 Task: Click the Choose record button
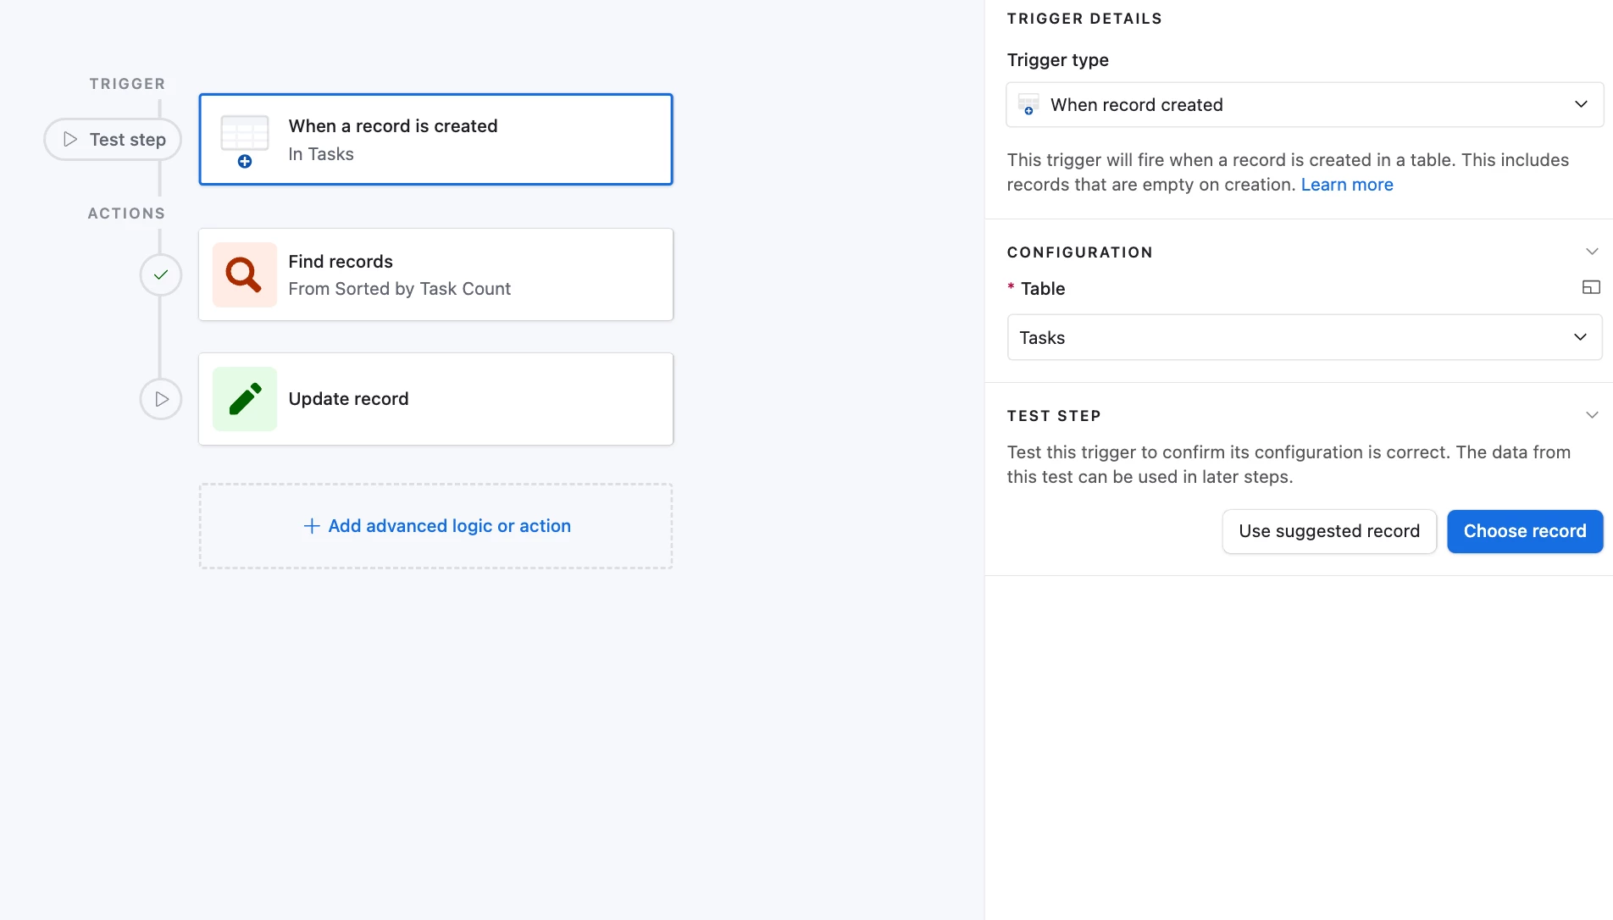click(x=1524, y=531)
